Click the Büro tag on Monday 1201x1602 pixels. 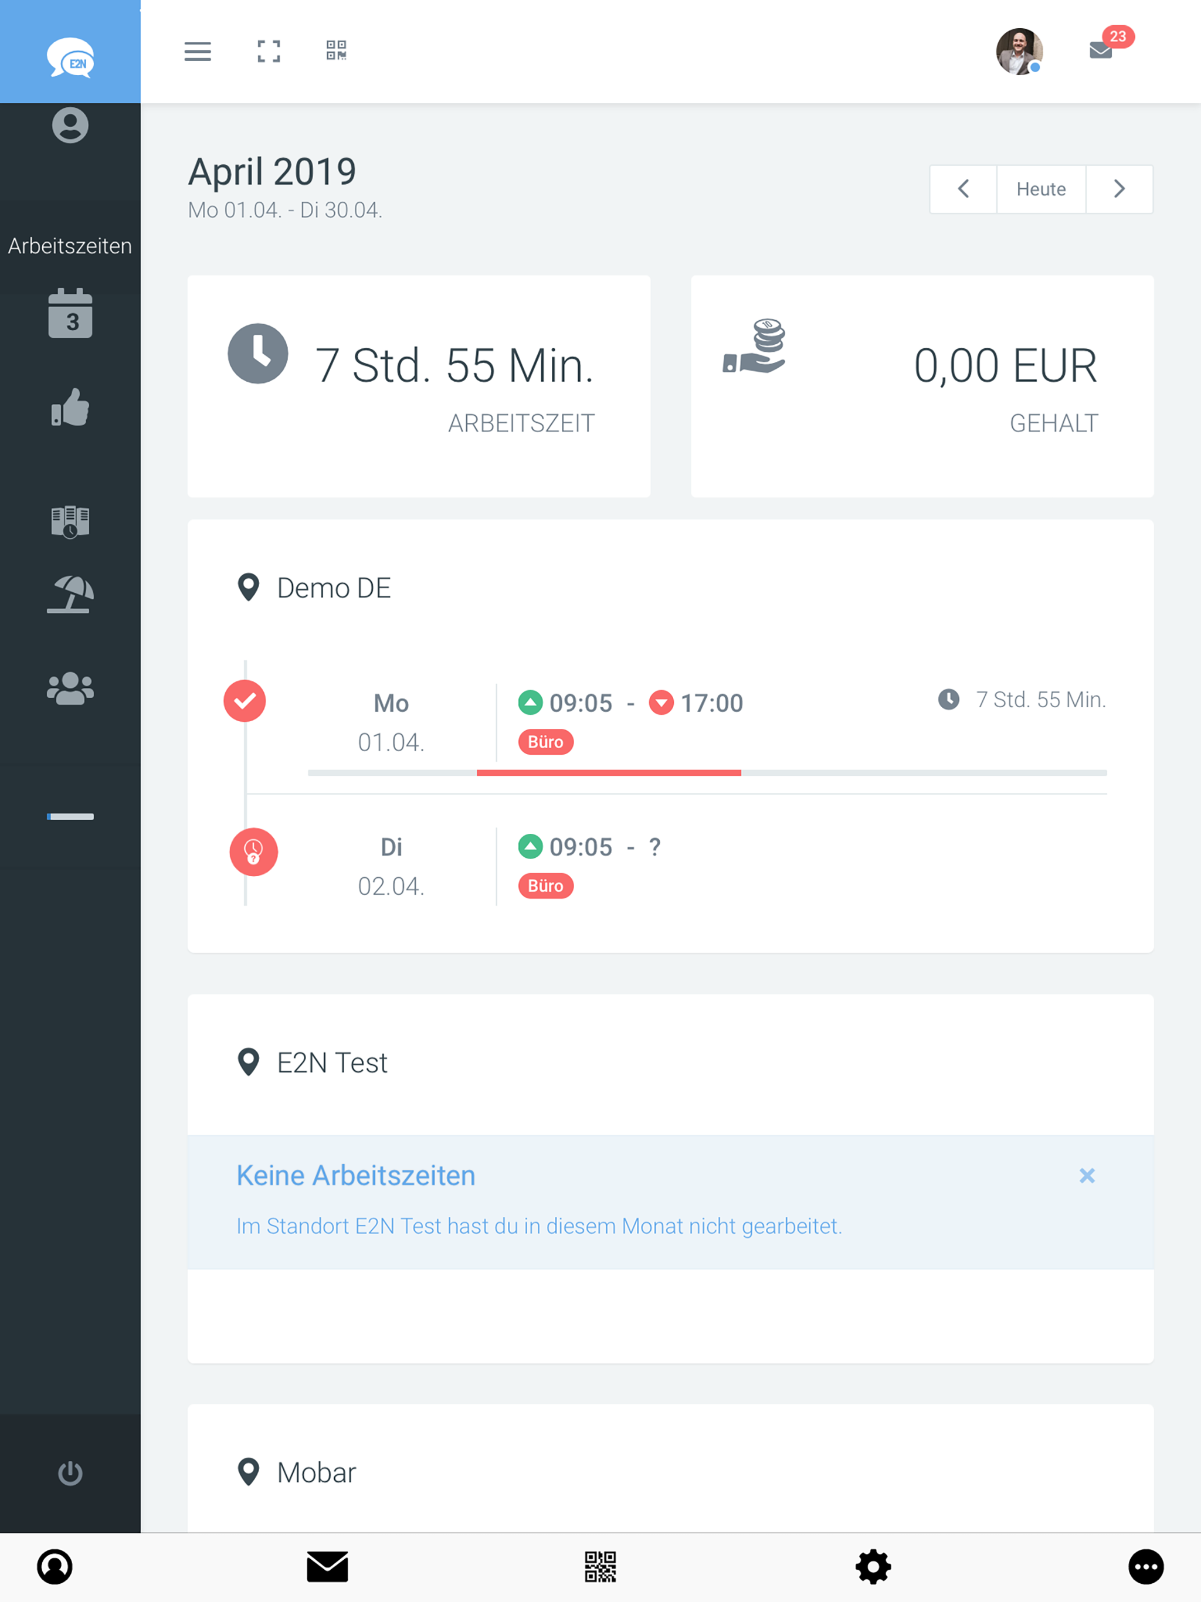(545, 742)
